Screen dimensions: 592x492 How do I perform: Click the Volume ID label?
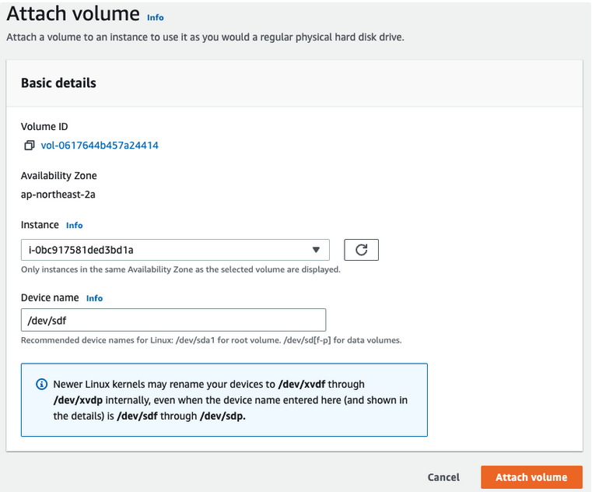tap(44, 127)
